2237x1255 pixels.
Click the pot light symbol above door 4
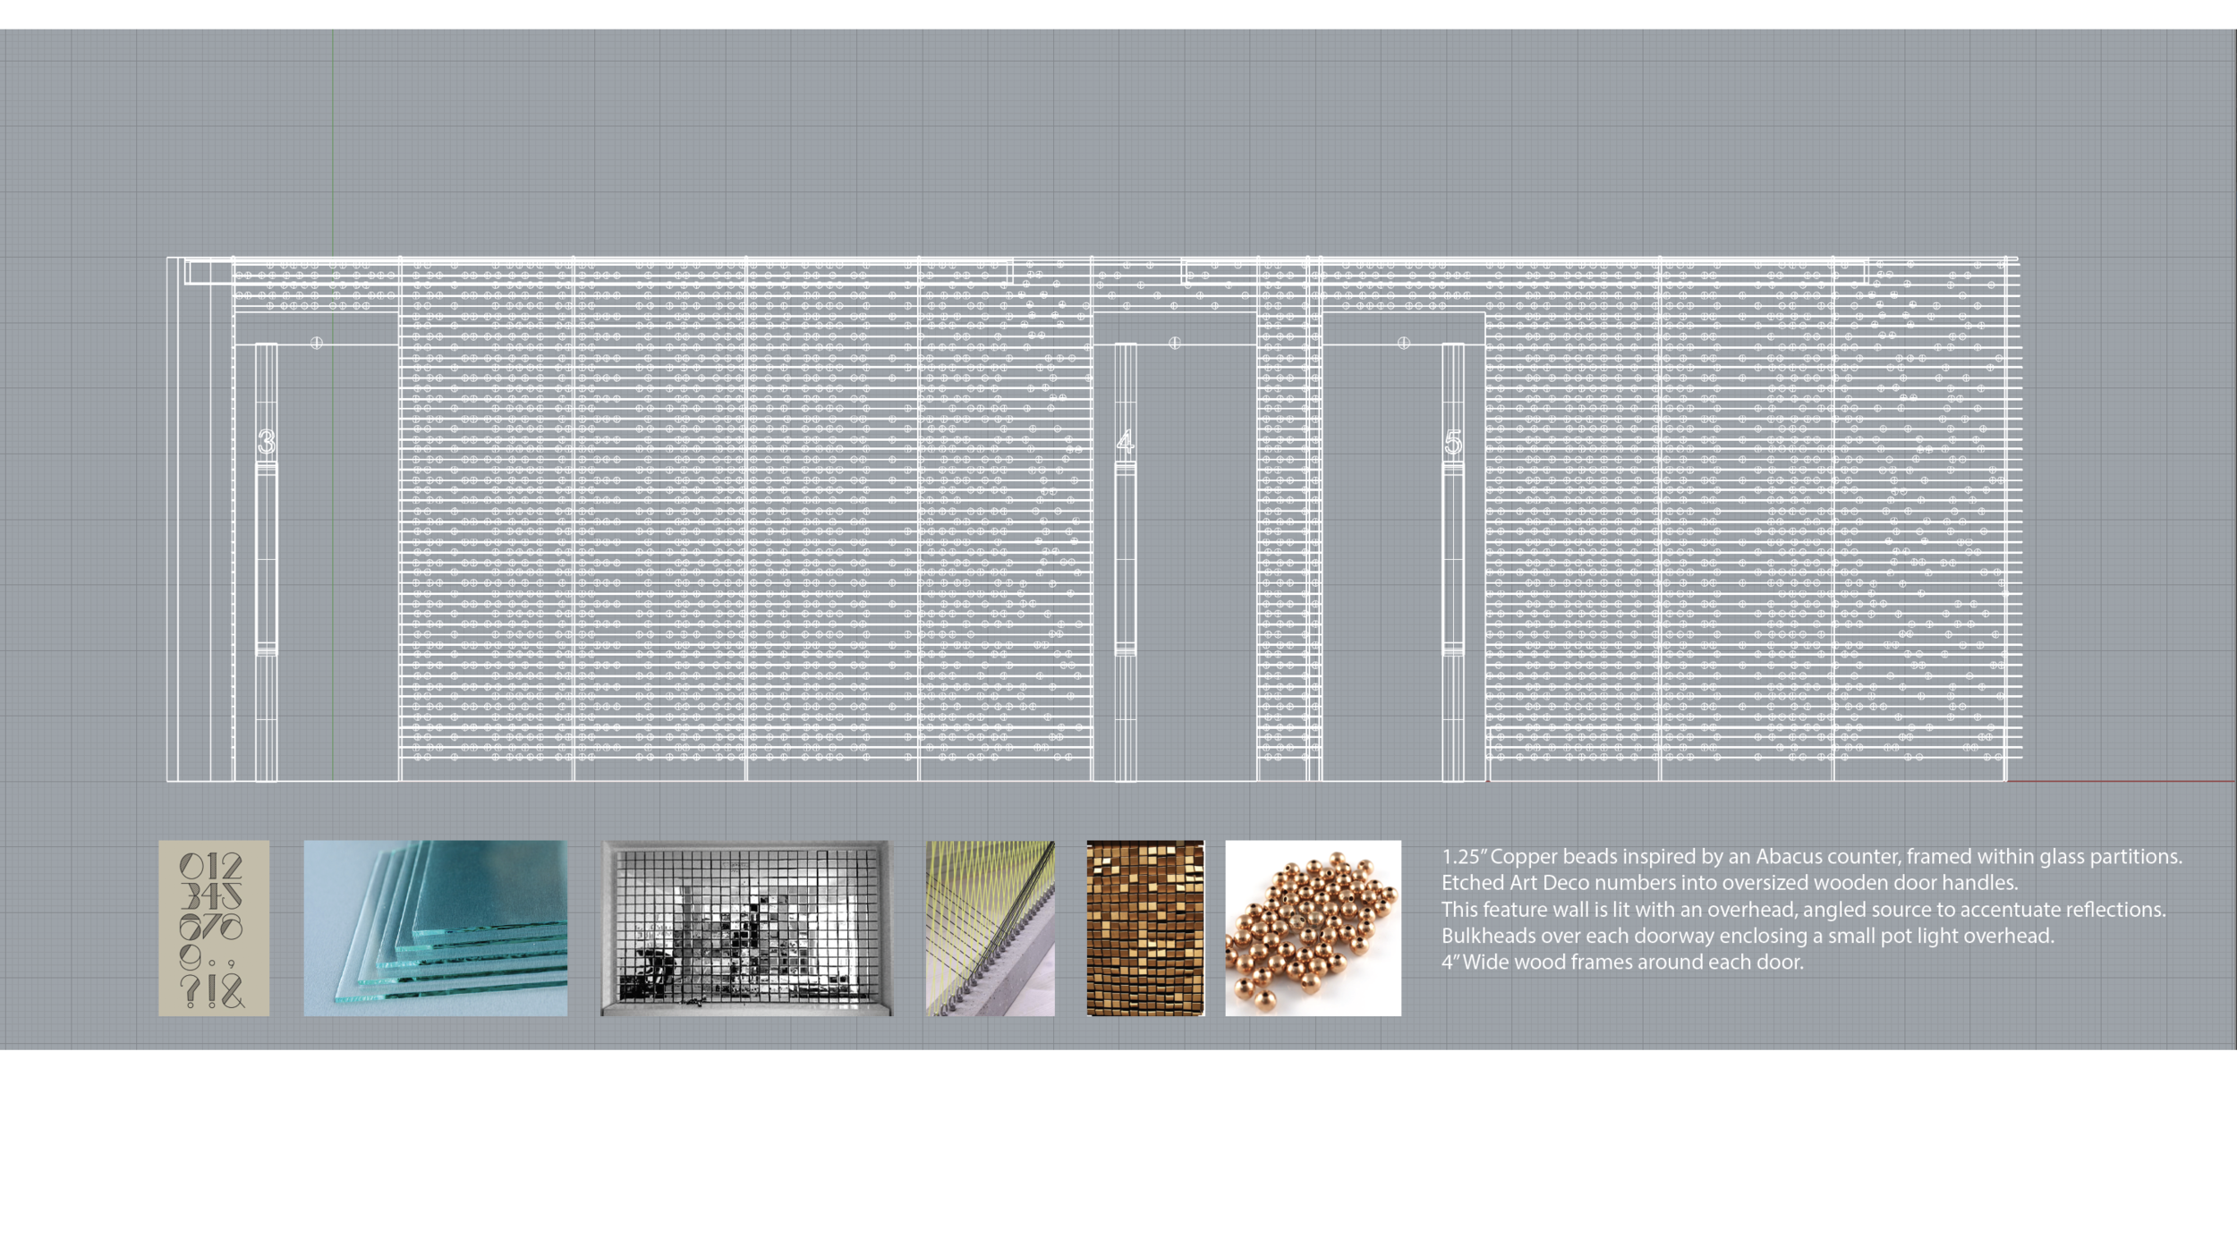pyautogui.click(x=1175, y=343)
